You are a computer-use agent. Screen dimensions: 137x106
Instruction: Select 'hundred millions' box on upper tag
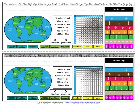point(12,47)
